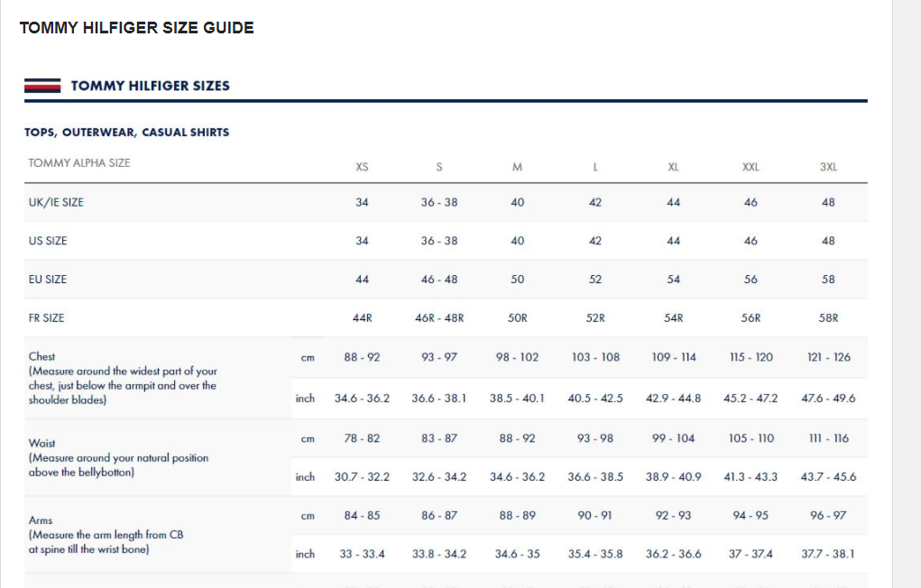This screenshot has height=588, width=921.
Task: Click FR size value 46R - 48R
Action: [439, 317]
